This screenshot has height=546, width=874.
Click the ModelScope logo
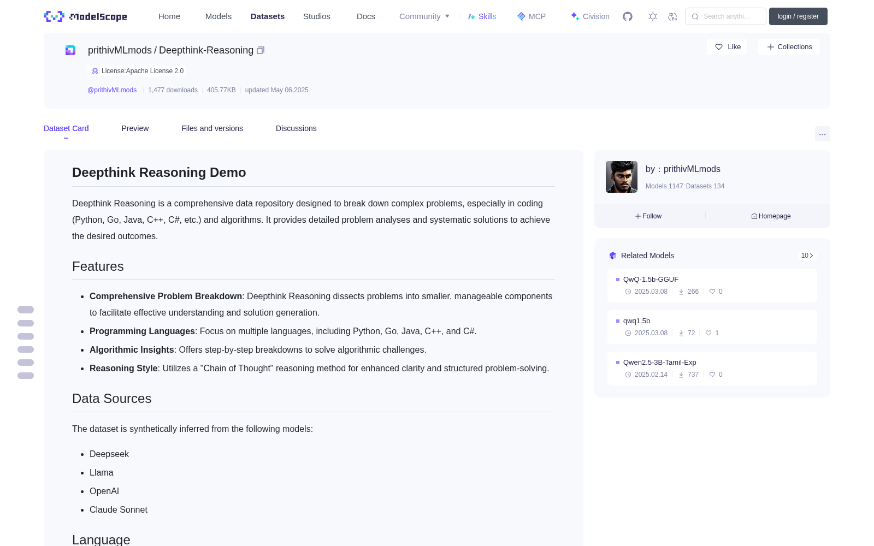coord(86,16)
